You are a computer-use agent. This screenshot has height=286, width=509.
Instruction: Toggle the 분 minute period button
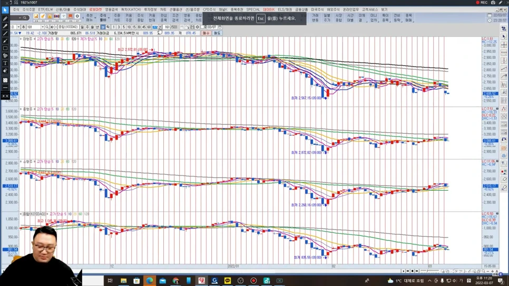coord(103,27)
